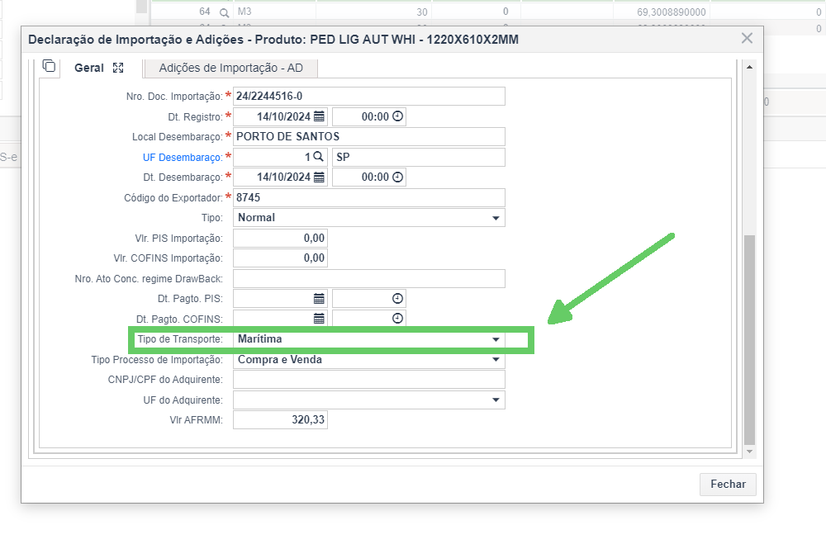
Task: Click Nro. Ato Conc. regime DrawBack field
Action: (x=368, y=278)
